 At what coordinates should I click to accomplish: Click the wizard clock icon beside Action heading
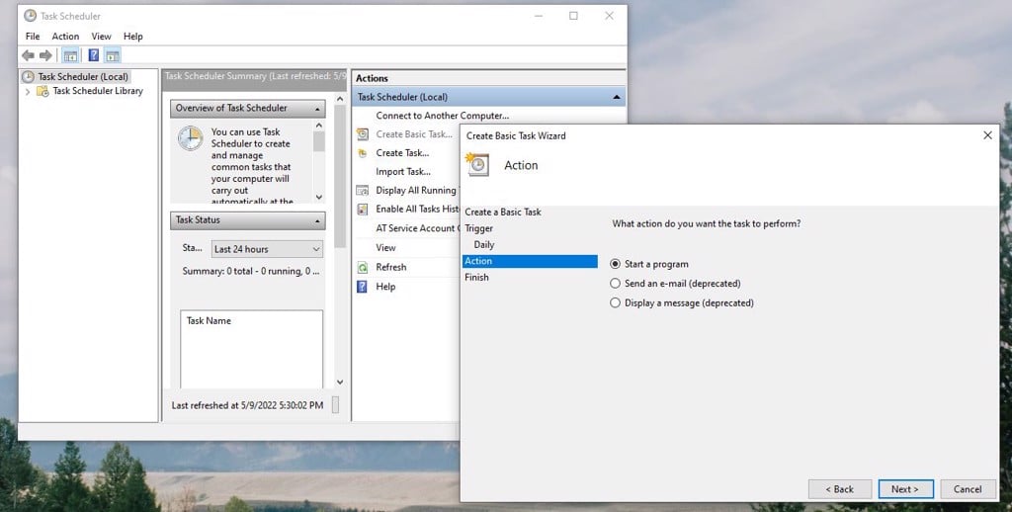(477, 164)
